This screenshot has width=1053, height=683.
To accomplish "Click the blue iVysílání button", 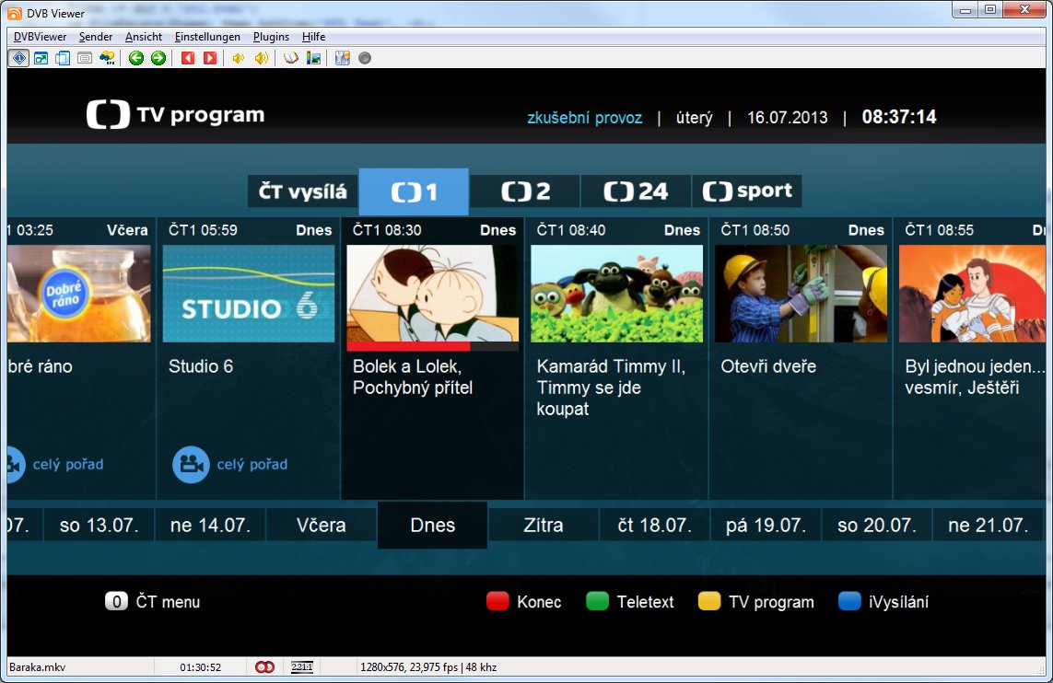I will pyautogui.click(x=883, y=602).
